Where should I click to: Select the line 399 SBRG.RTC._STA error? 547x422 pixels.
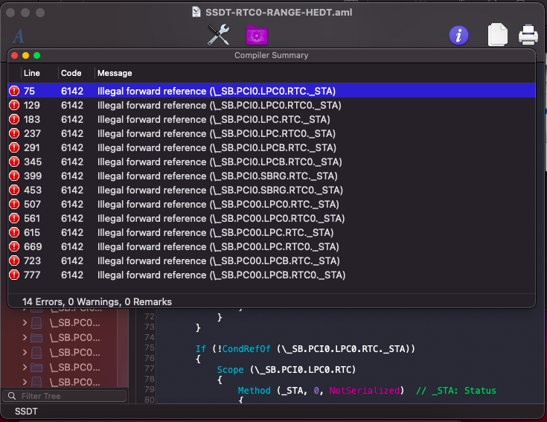217,176
